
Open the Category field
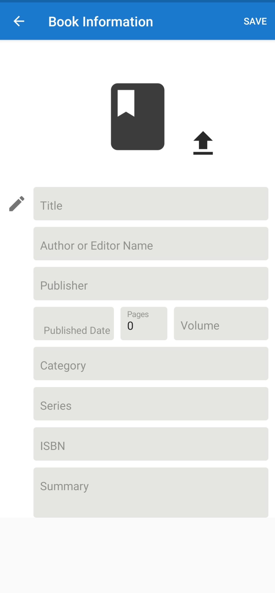tap(151, 364)
